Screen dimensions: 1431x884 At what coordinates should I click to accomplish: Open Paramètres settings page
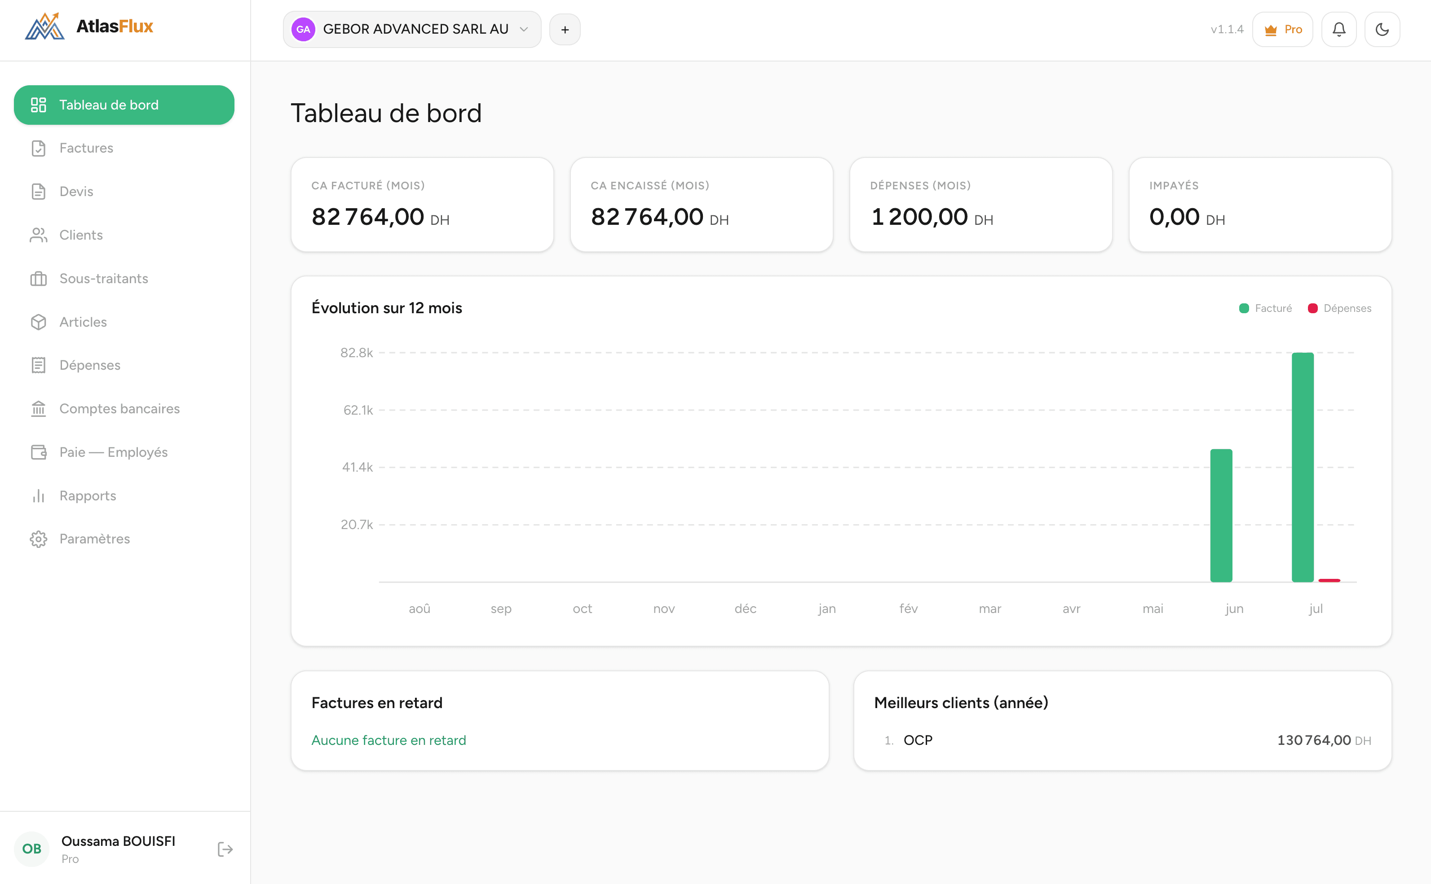(x=124, y=539)
